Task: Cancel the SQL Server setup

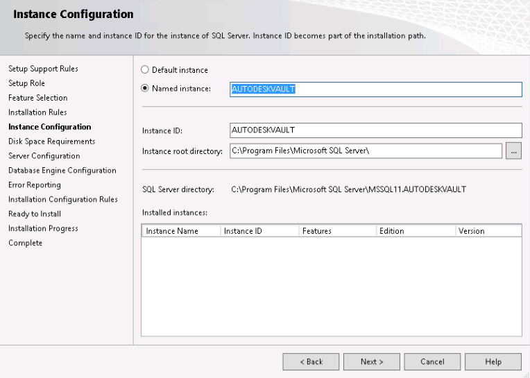Action: click(x=432, y=361)
